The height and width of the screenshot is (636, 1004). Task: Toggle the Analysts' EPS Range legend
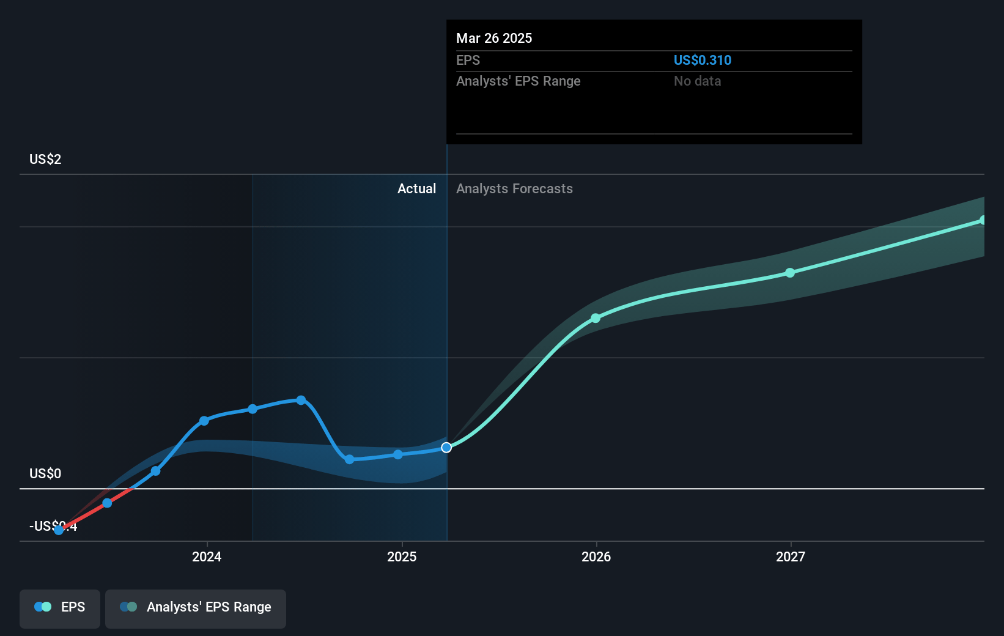tap(196, 608)
